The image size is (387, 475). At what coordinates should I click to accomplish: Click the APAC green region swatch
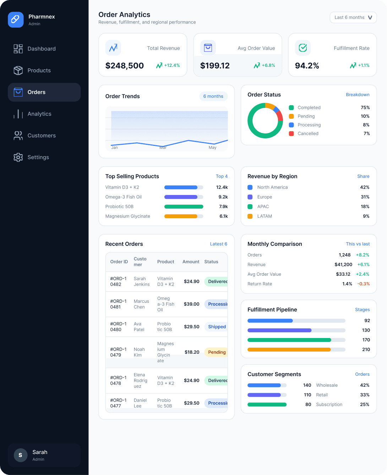point(250,206)
